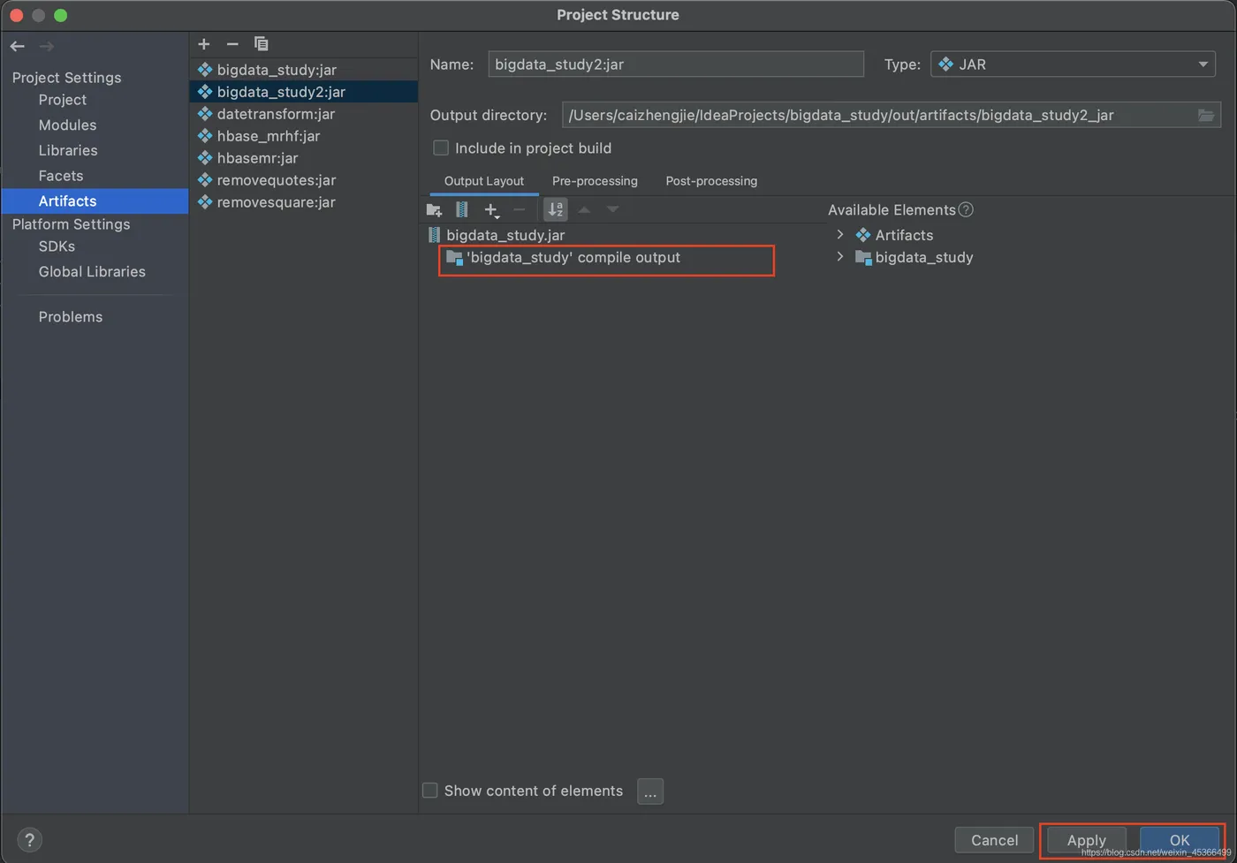Viewport: 1237px width, 863px height.
Task: Switch to the Pre-processing tab
Action: coord(595,181)
